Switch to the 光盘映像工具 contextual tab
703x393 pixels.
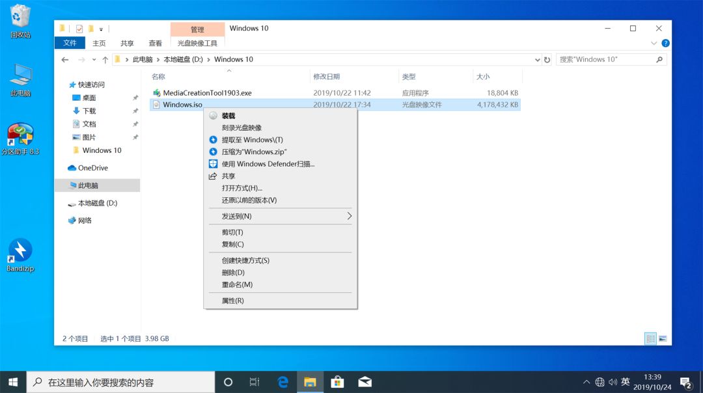197,43
